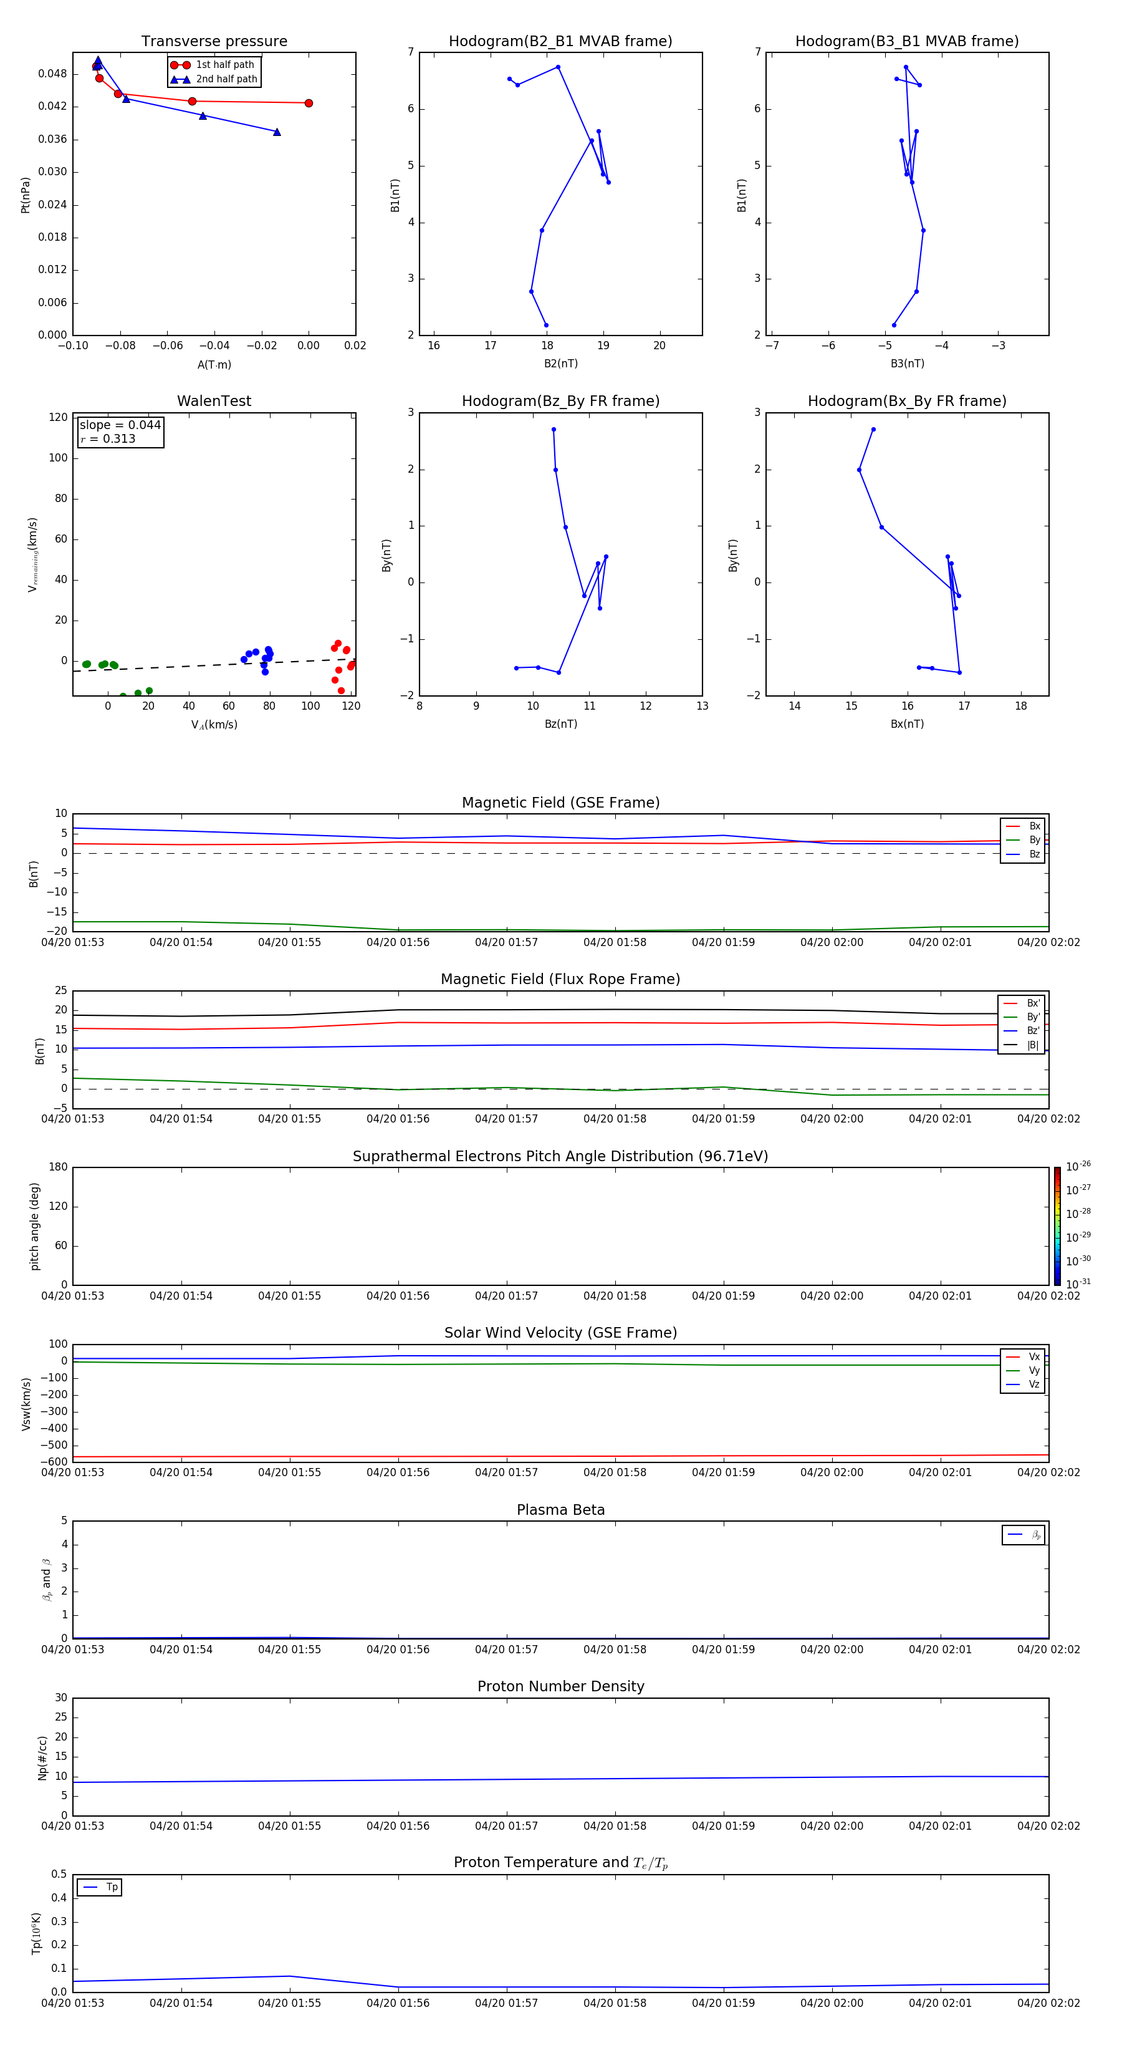Click the By legend entry in GSE plot
The width and height of the screenshot is (1122, 2058).
point(1023,839)
